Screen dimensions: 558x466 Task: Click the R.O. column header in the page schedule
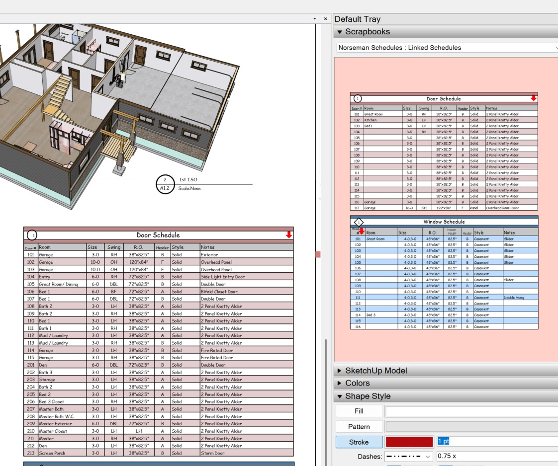pos(138,247)
